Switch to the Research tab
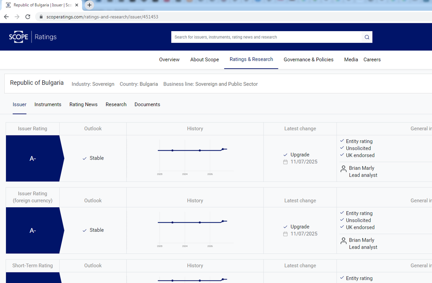Viewport: 432px width, 283px height. 116,104
